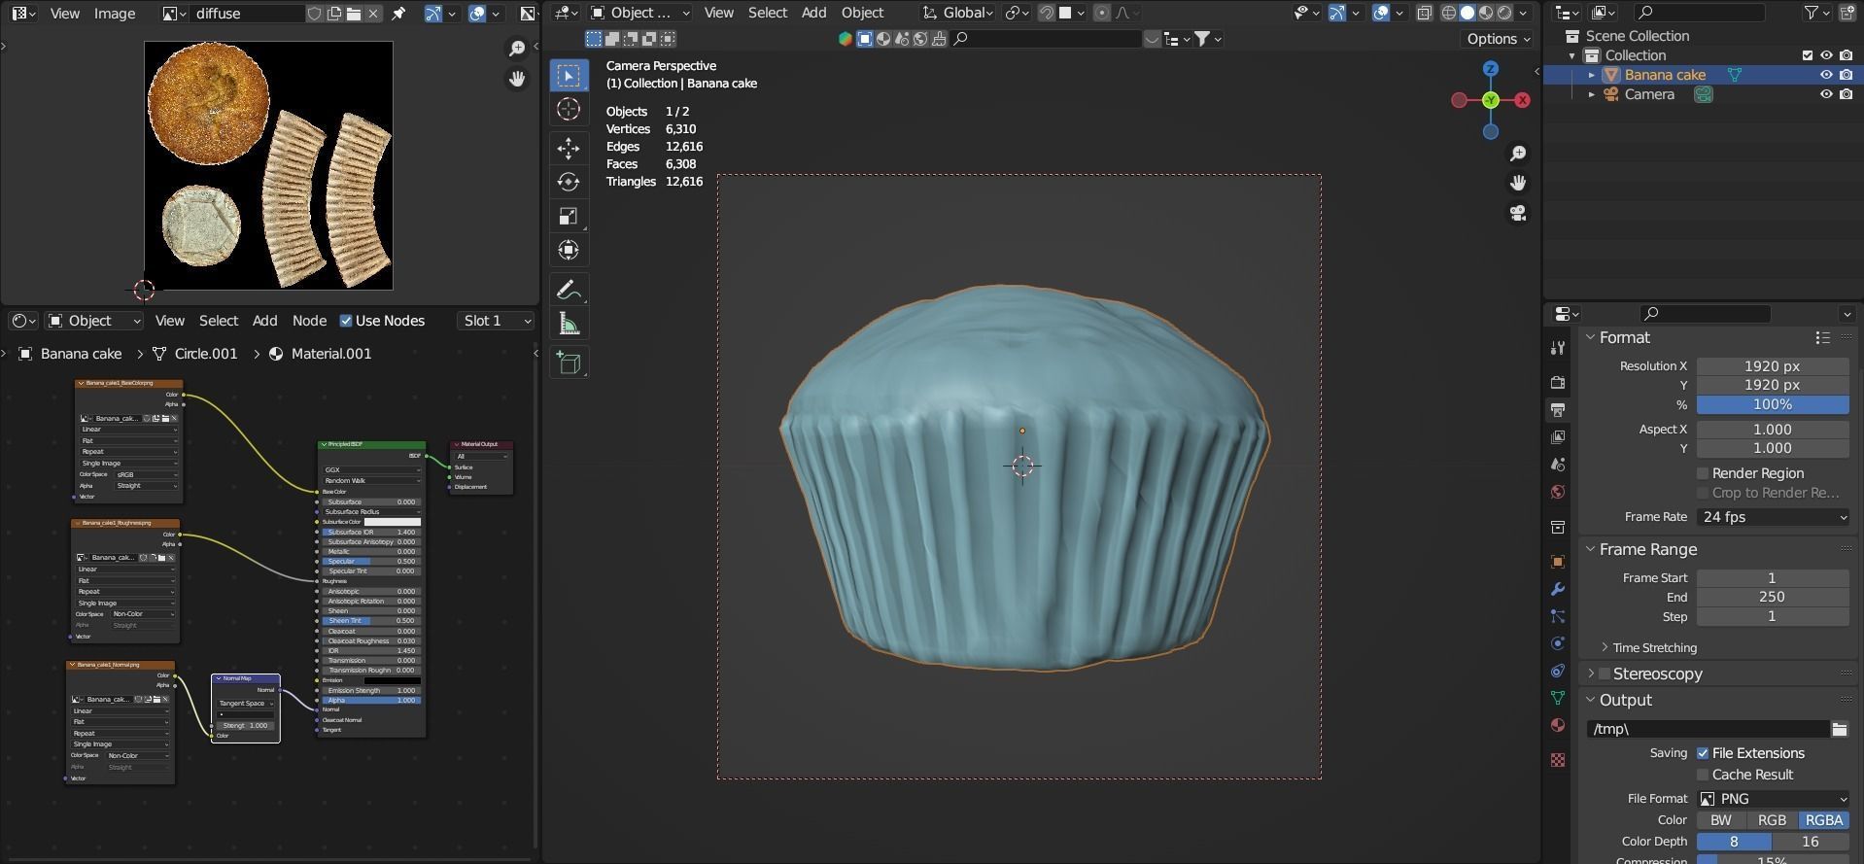Toggle Use Nodes checkbox
The image size is (1864, 864).
346,321
